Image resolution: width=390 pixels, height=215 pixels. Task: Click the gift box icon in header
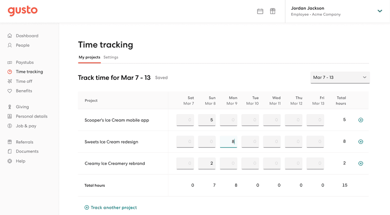(x=273, y=11)
